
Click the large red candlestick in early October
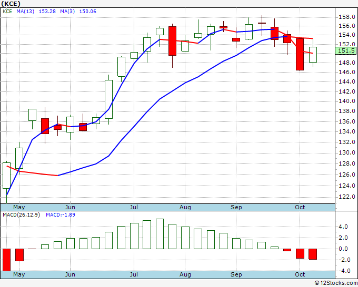tap(300, 54)
